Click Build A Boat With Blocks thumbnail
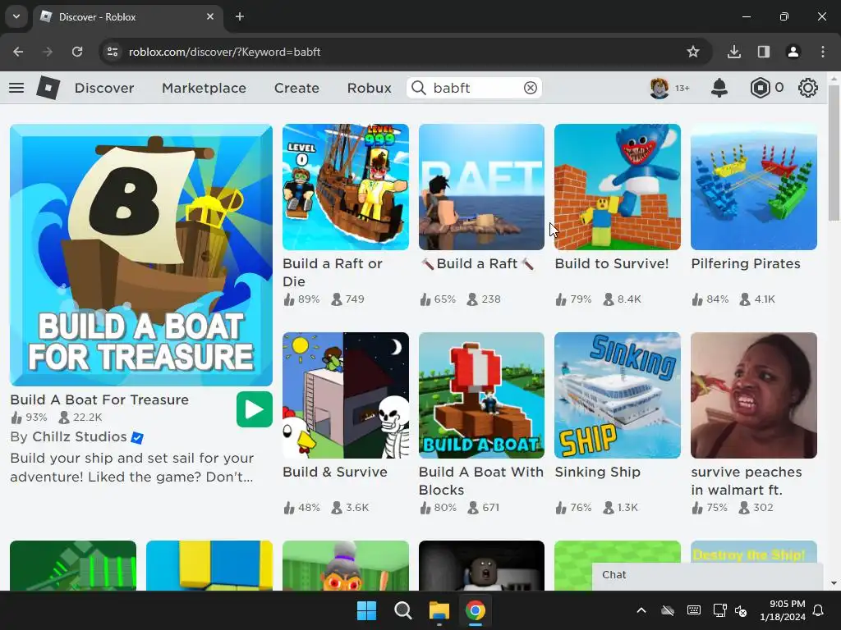Image resolution: width=841 pixels, height=630 pixels. point(481,395)
